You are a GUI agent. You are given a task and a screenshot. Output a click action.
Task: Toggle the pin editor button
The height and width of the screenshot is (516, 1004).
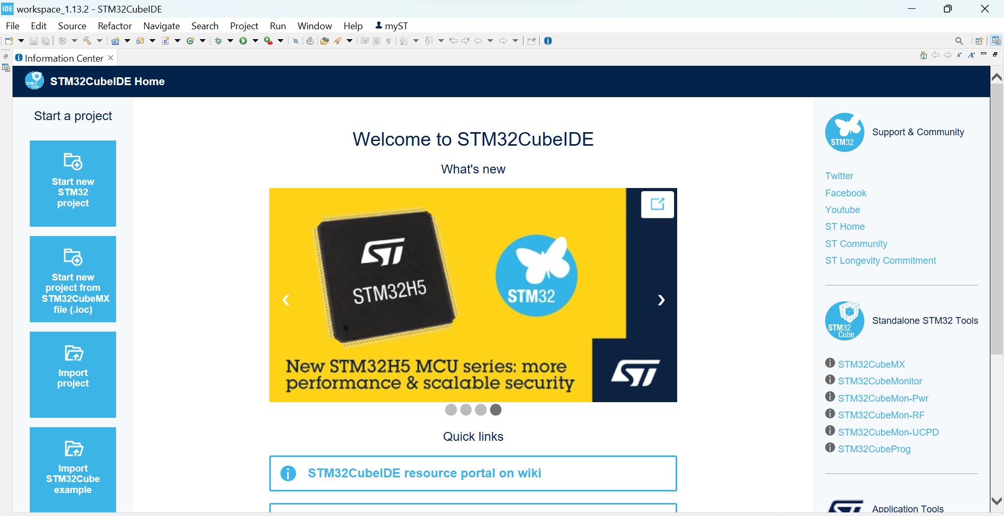tap(532, 41)
